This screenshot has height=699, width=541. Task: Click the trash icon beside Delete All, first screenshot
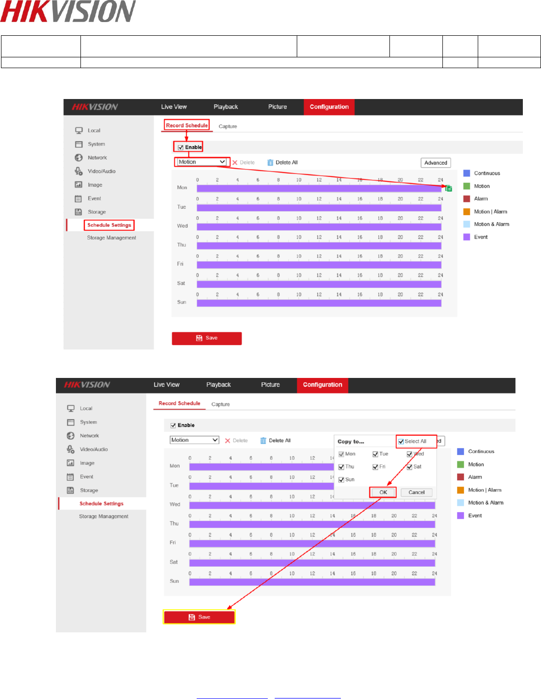click(x=270, y=162)
